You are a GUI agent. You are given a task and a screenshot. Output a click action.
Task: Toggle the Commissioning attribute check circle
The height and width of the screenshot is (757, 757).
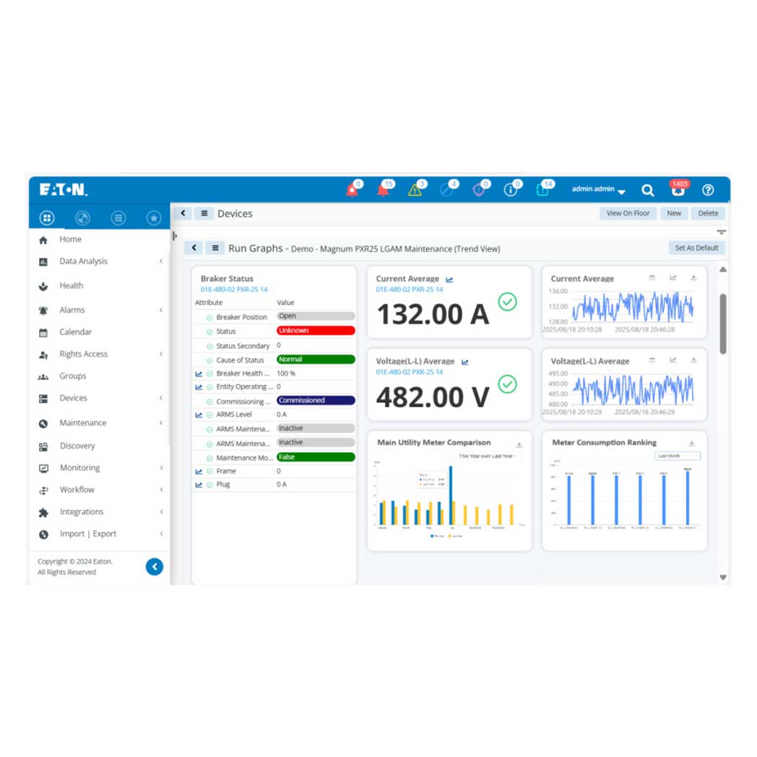(x=209, y=402)
